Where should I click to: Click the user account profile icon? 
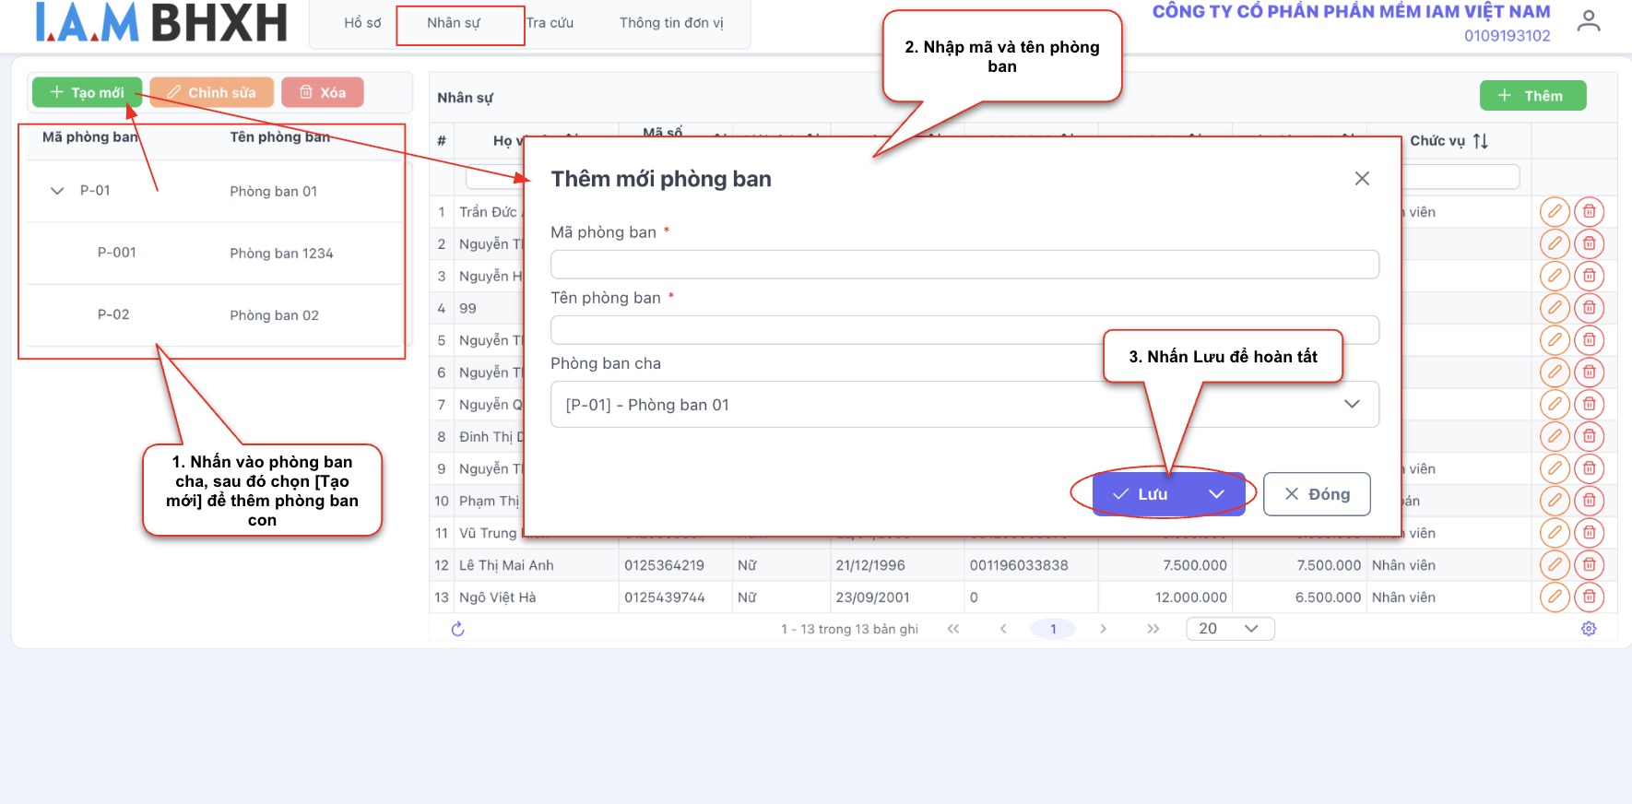coord(1588,20)
